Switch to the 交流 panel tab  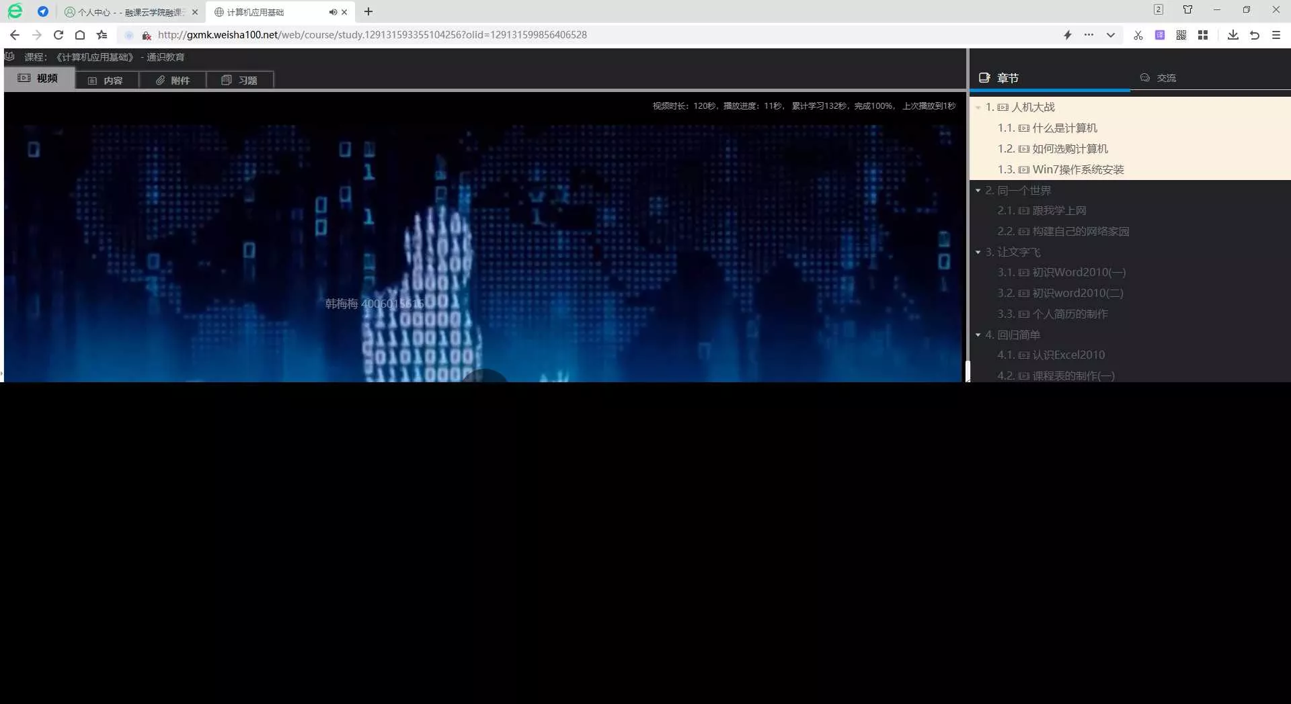coord(1158,78)
